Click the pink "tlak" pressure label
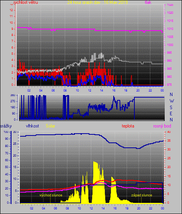182x214 pixels. 148,2
